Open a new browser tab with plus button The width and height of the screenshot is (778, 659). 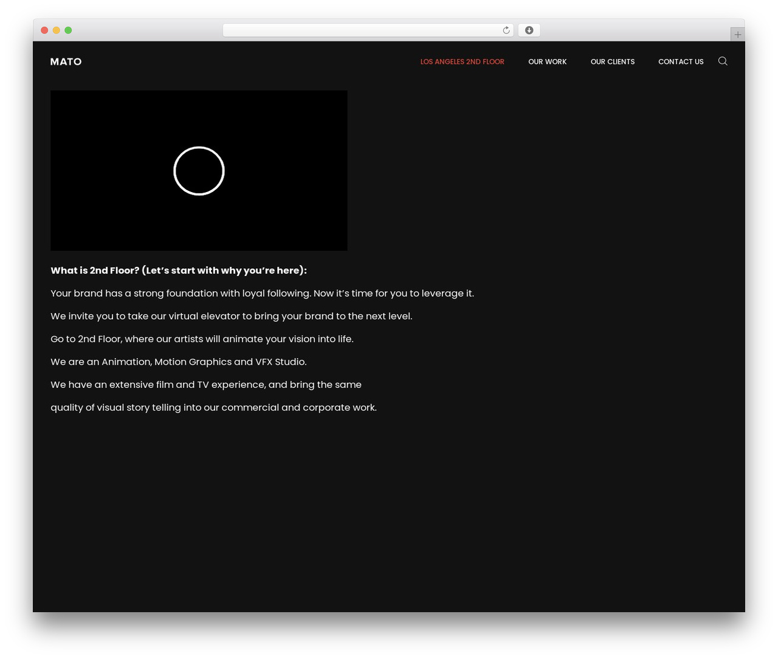(x=737, y=35)
